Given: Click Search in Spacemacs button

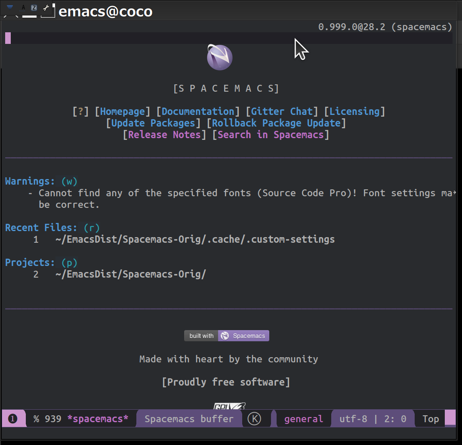Looking at the screenshot, I should (x=271, y=135).
